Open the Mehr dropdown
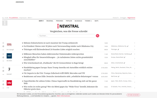Image resolution: width=157 pixels, height=98 pixels. [x=30, y=18]
